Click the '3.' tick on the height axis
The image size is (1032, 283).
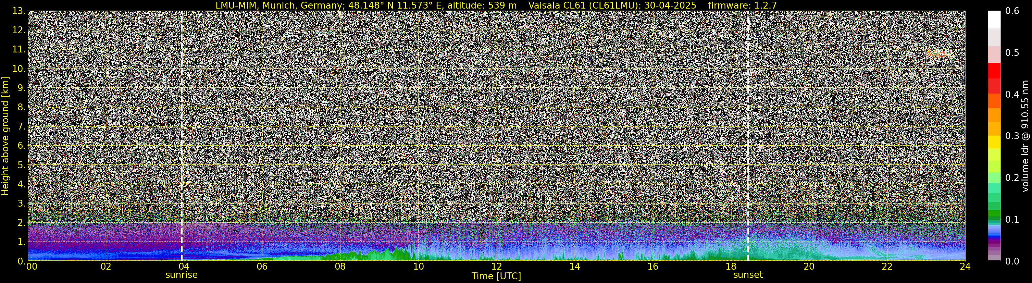pos(22,204)
